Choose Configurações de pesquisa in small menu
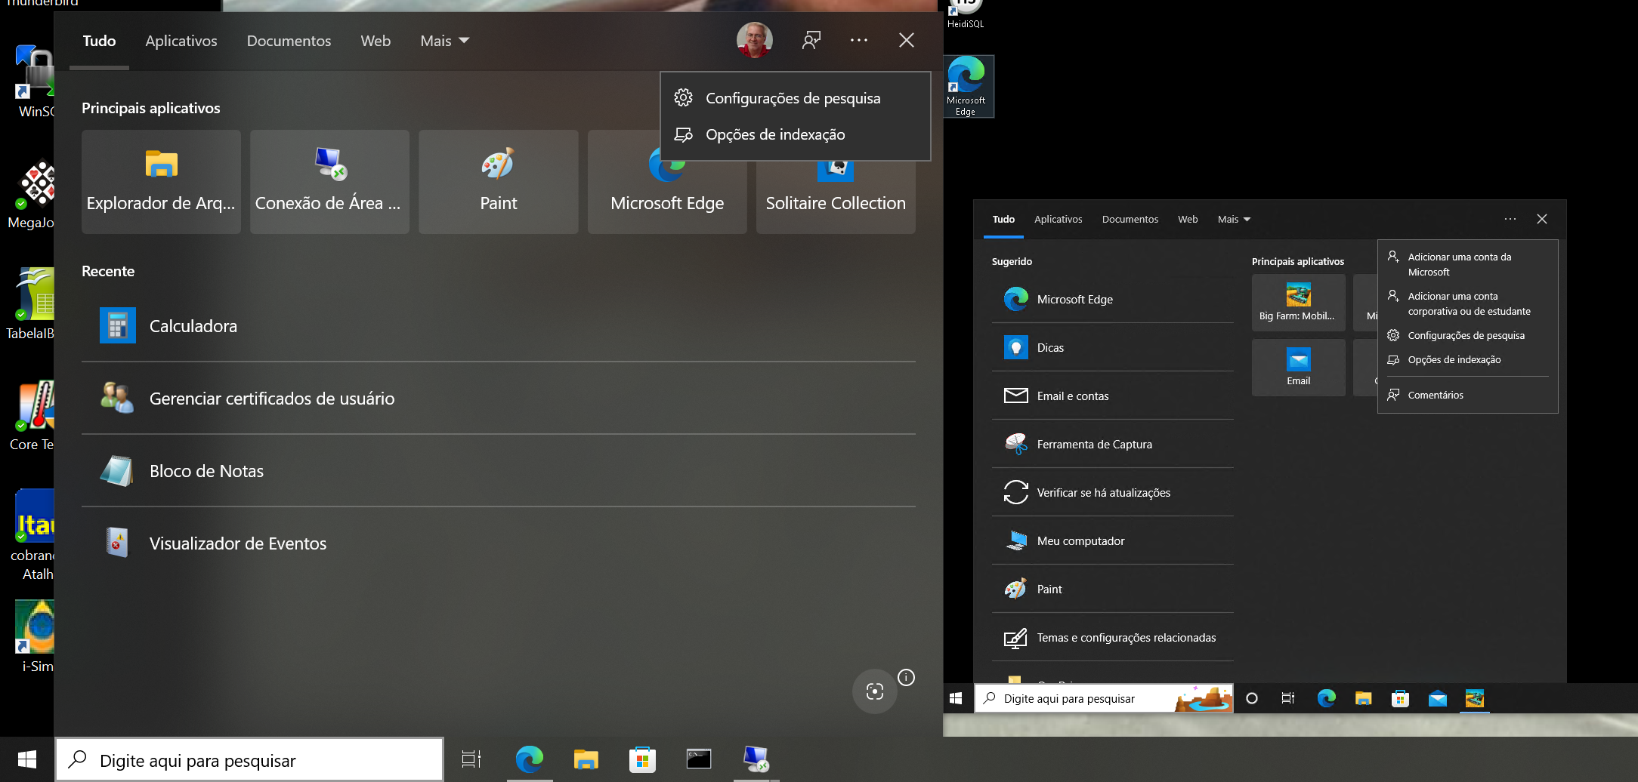The width and height of the screenshot is (1638, 782). [1466, 336]
